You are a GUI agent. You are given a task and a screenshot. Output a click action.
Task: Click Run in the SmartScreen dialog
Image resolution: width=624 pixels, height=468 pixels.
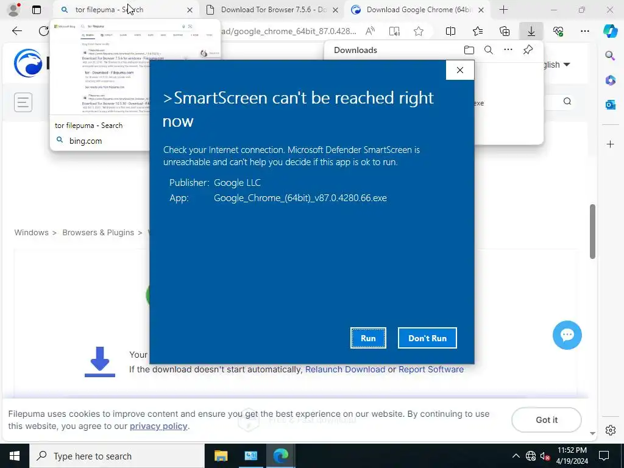pos(368,338)
